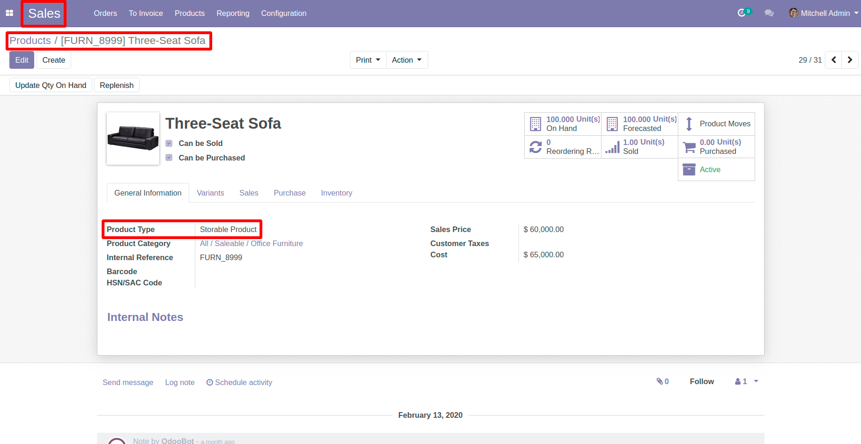
Task: Click the Follow button
Action: tap(702, 381)
